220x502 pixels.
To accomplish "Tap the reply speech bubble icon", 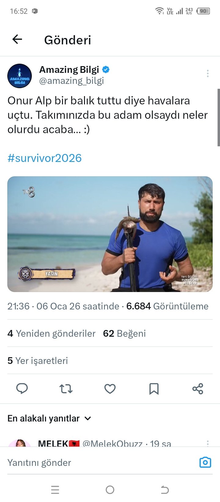I will point(22,388).
